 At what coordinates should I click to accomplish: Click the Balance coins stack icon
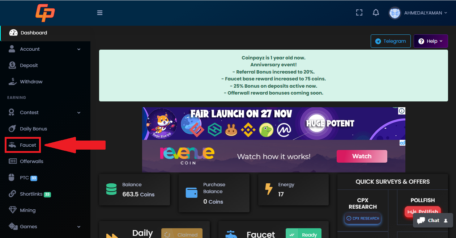tap(111, 189)
